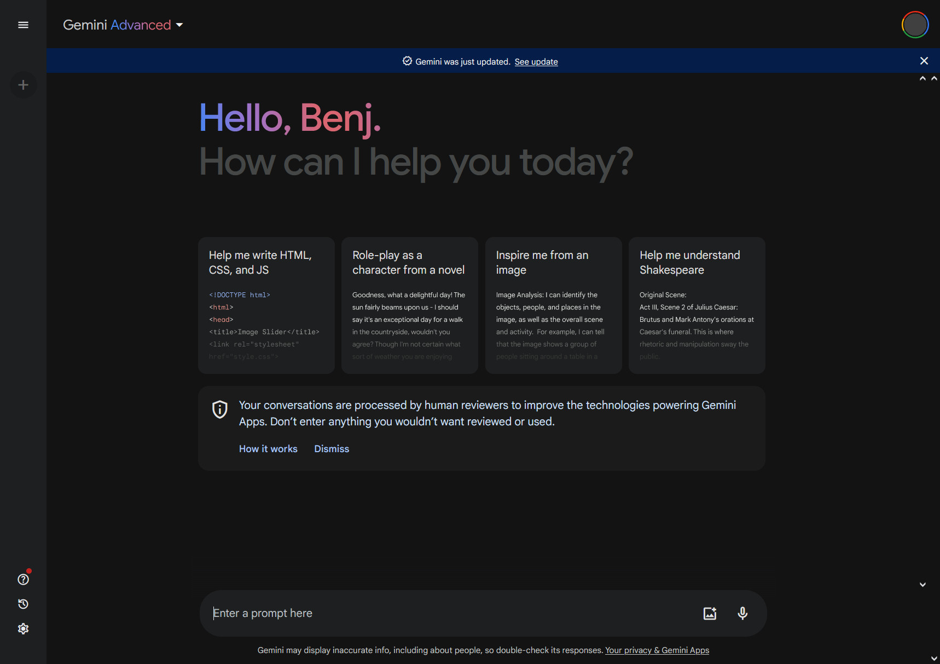Click the privacy shield icon in the notice

click(219, 409)
